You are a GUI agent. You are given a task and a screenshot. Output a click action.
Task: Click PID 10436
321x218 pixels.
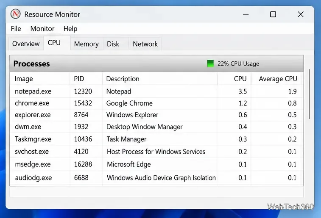pyautogui.click(x=83, y=139)
